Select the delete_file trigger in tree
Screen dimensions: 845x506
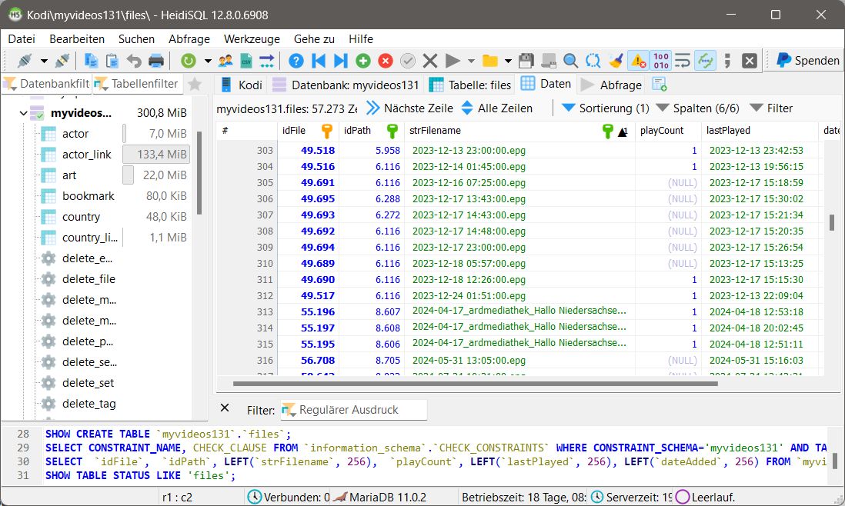[89, 279]
